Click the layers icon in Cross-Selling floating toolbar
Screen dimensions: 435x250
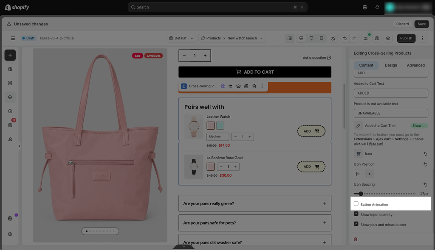point(238,86)
